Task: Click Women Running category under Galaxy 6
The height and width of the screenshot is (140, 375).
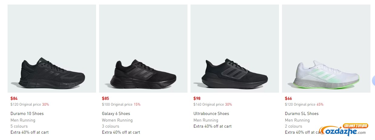Action: 117,120
